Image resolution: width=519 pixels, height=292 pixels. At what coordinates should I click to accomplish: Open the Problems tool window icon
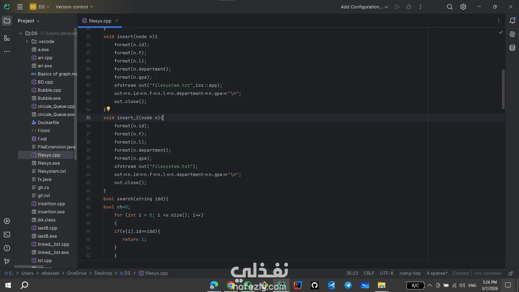point(7,248)
